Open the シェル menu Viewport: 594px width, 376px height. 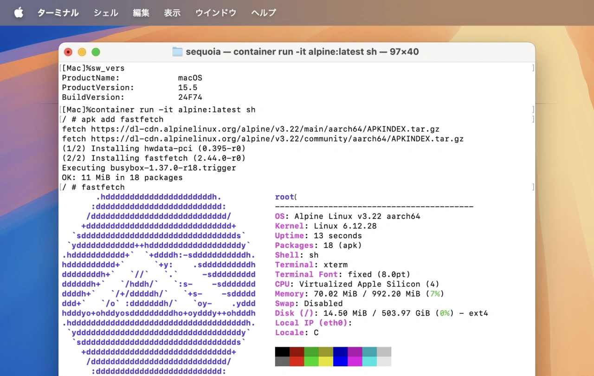[106, 13]
